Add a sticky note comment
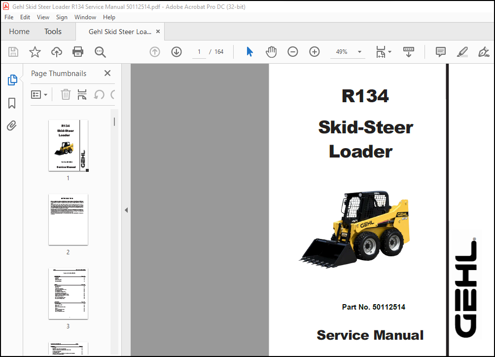495x357 pixels. 440,52
